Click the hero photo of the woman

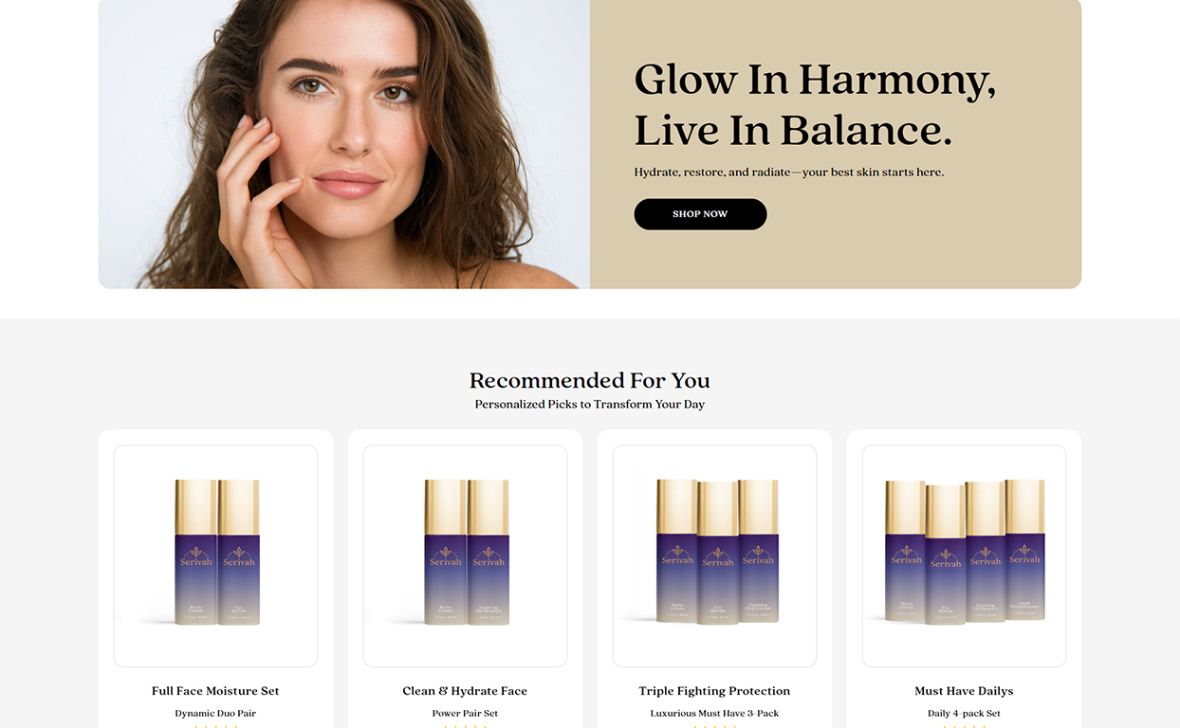[344, 142]
